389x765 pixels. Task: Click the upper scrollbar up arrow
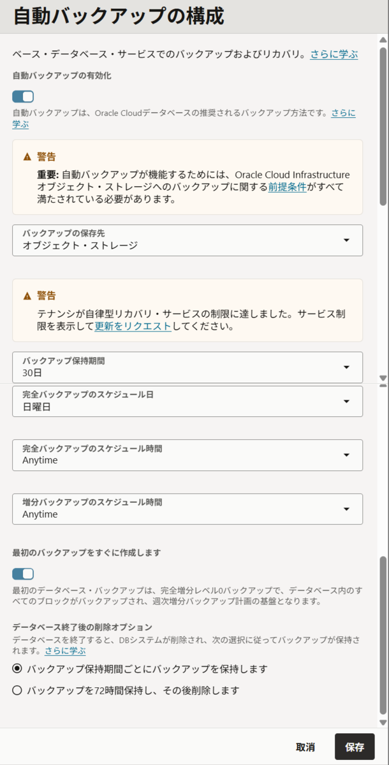pos(383,41)
